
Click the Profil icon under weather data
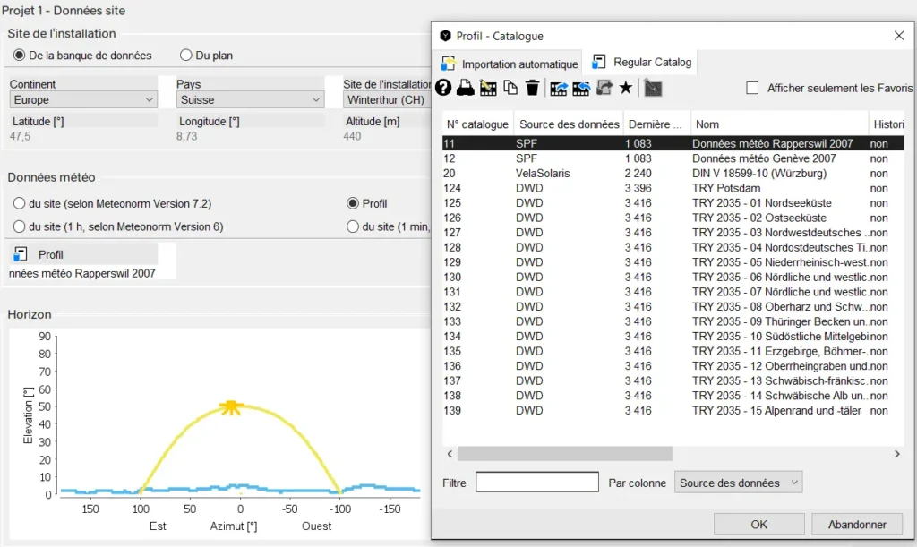[19, 255]
